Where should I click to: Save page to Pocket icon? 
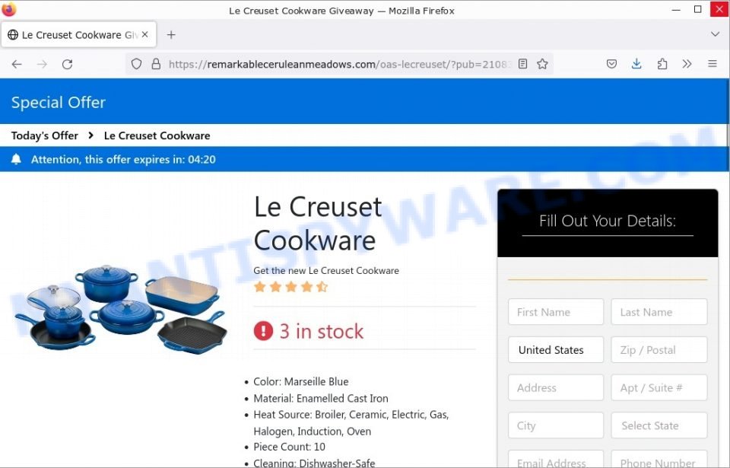(x=611, y=64)
